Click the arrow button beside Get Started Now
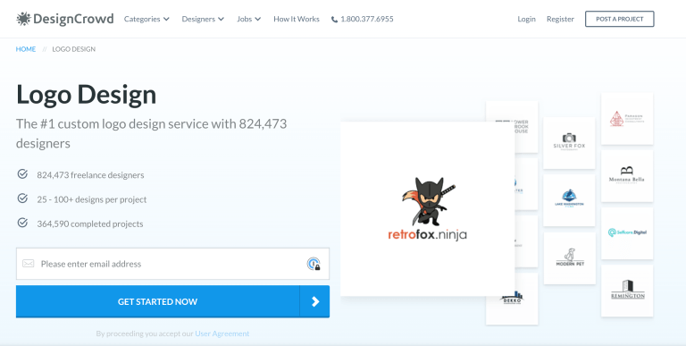The height and width of the screenshot is (346, 686). click(x=315, y=301)
